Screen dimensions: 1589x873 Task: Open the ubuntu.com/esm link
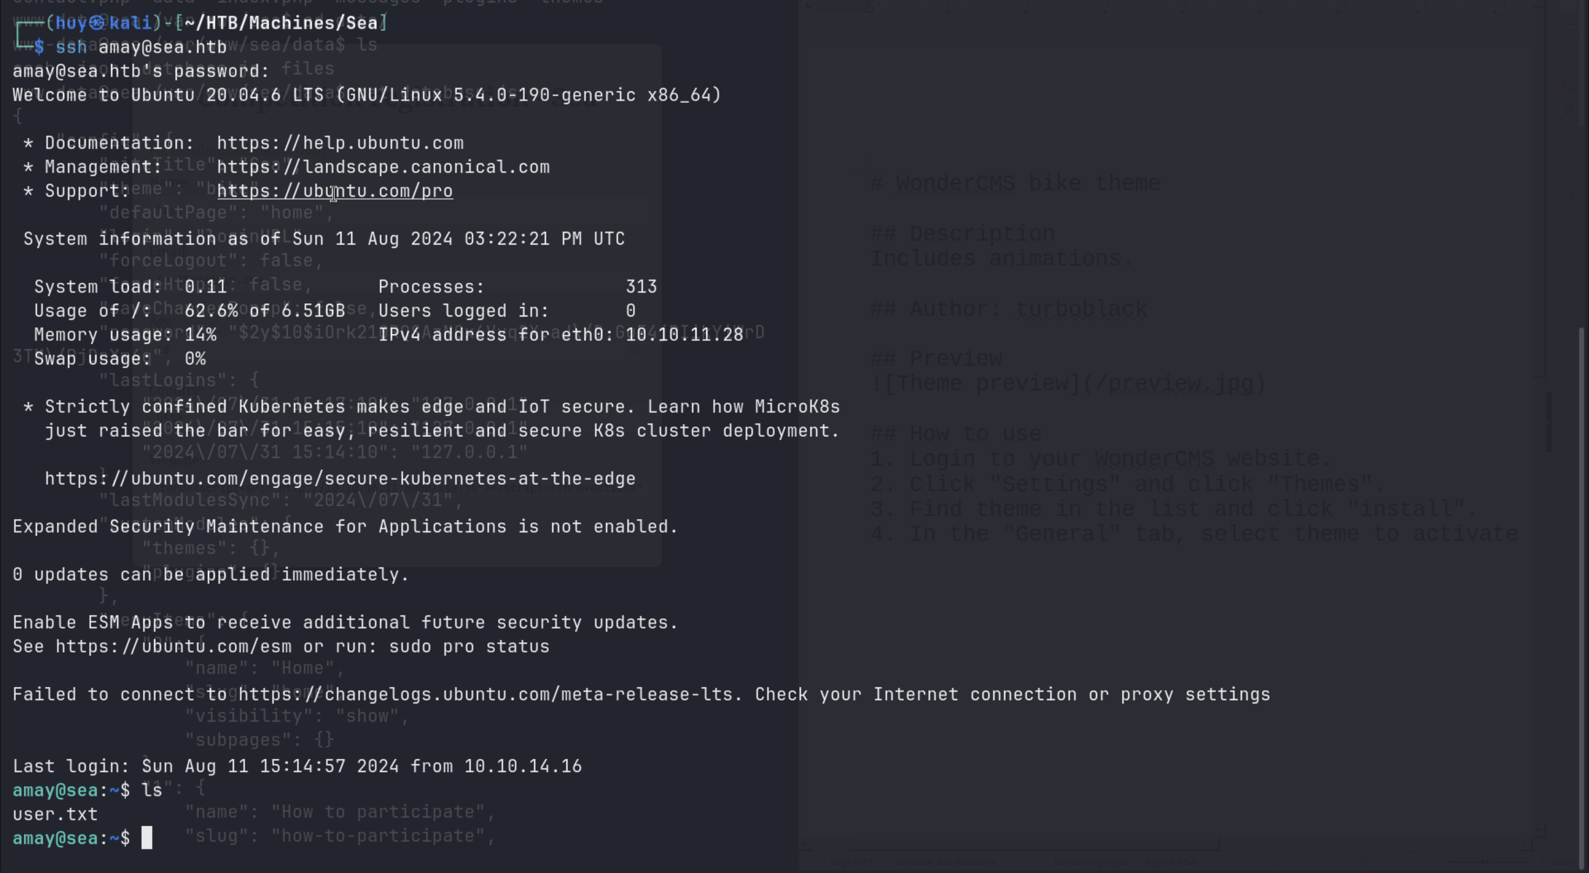click(x=173, y=646)
